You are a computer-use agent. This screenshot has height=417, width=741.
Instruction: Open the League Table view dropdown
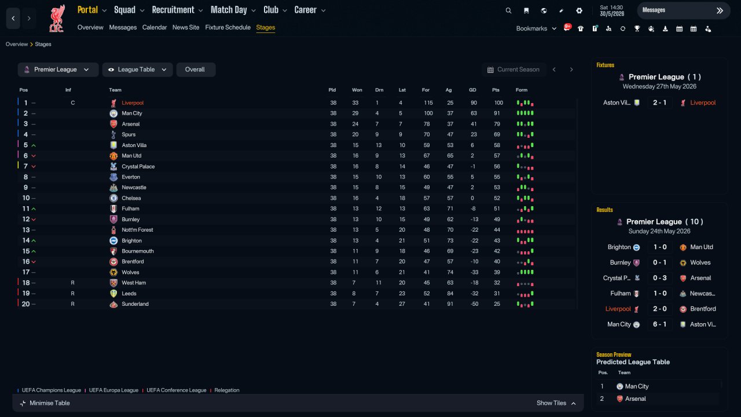(137, 69)
